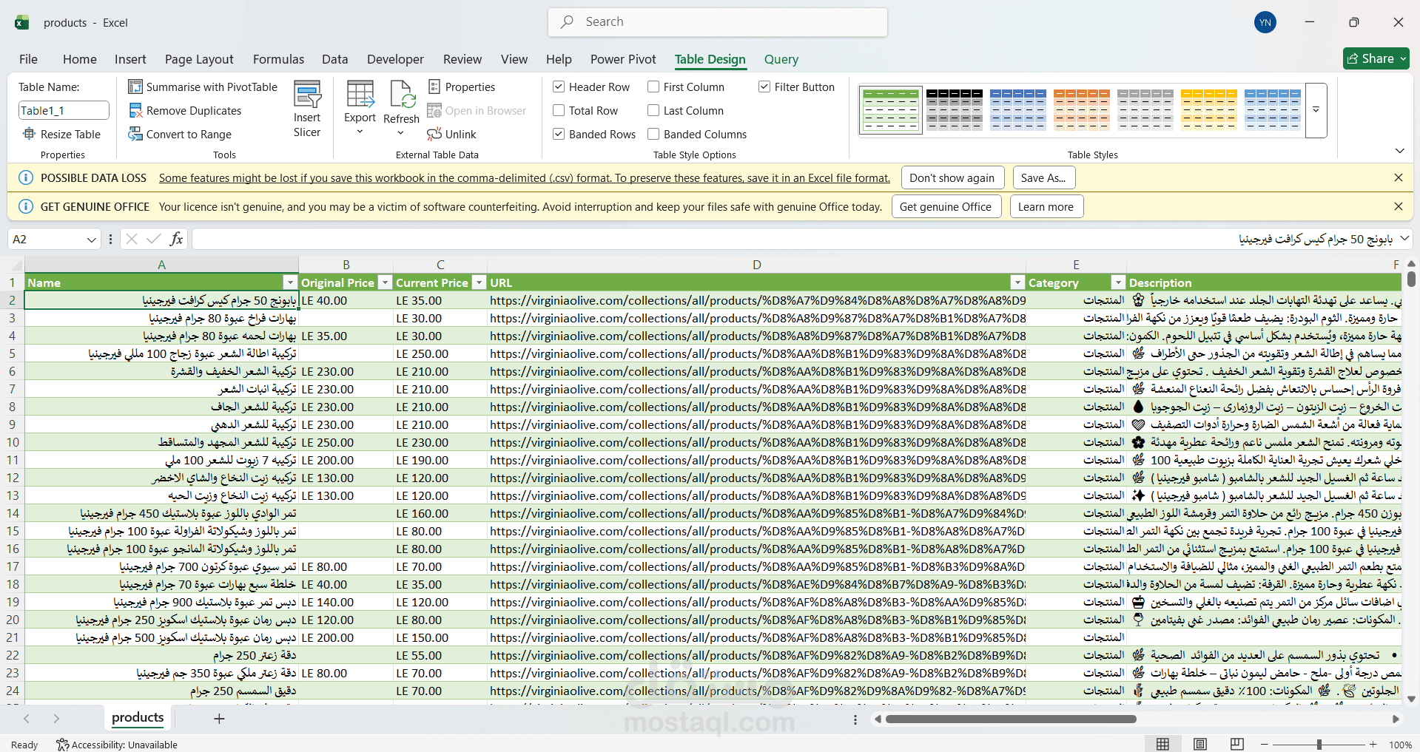Click the Insert Function fx icon
Image resolution: width=1420 pixels, height=752 pixels.
176,239
